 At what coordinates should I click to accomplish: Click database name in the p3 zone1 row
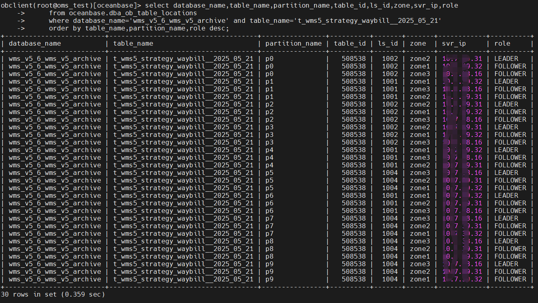55,135
